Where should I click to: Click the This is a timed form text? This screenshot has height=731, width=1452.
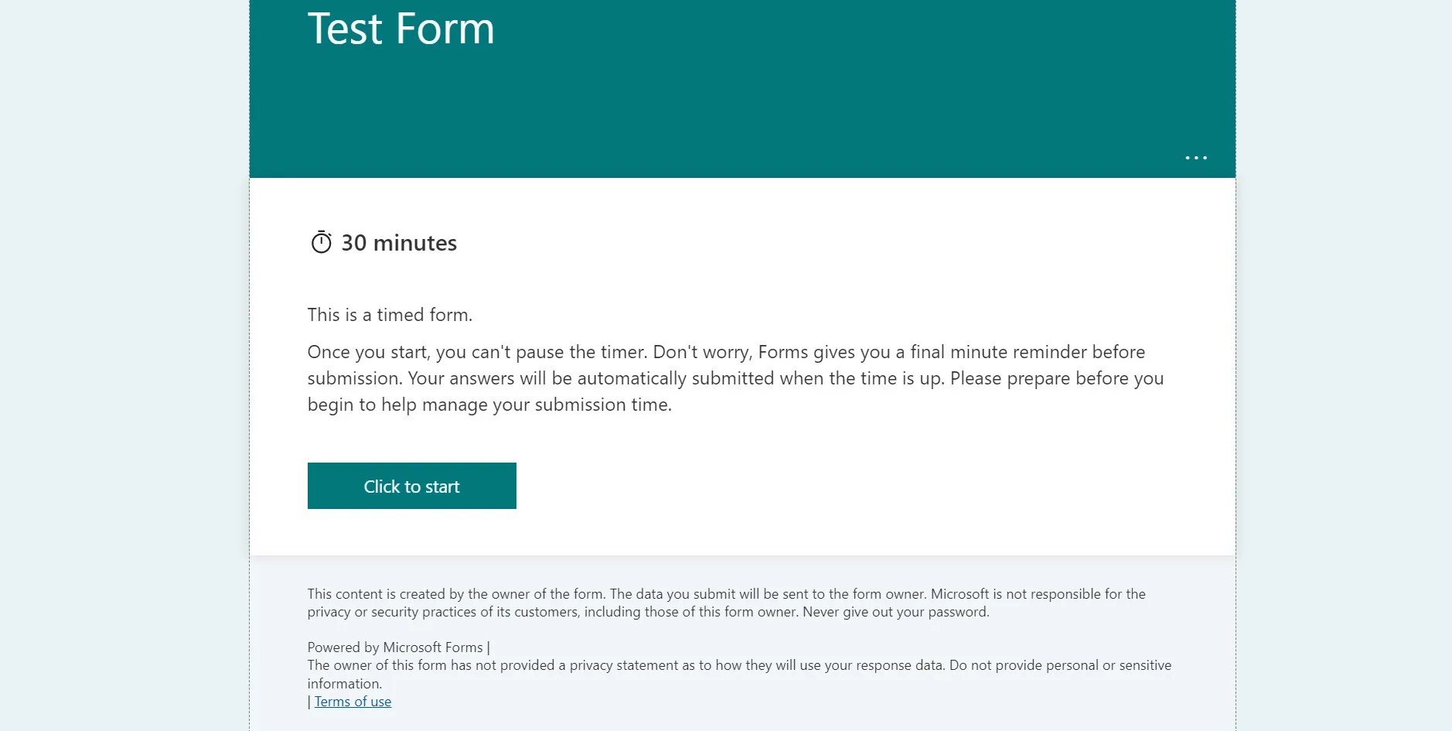tap(390, 315)
